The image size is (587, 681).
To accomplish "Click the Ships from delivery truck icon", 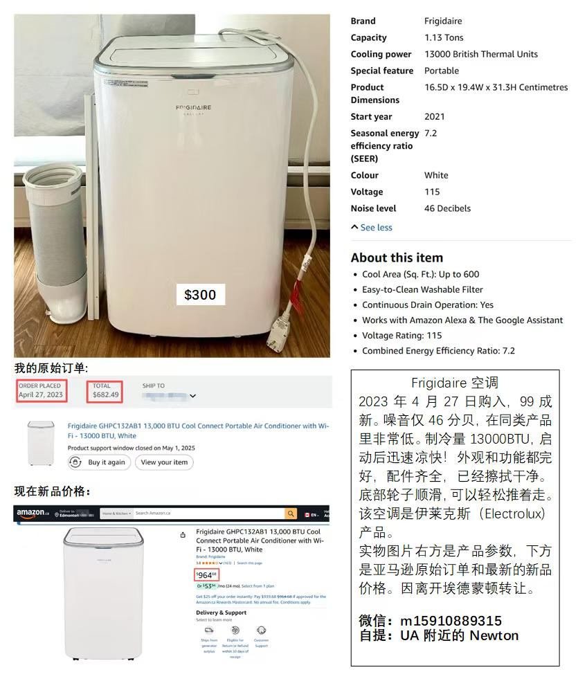I will (209, 630).
